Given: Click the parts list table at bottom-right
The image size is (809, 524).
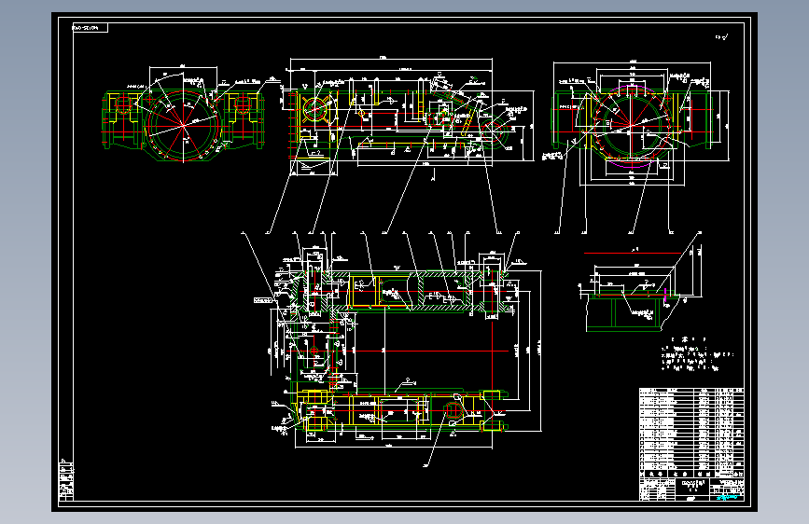Looking at the screenshot, I should [x=691, y=433].
